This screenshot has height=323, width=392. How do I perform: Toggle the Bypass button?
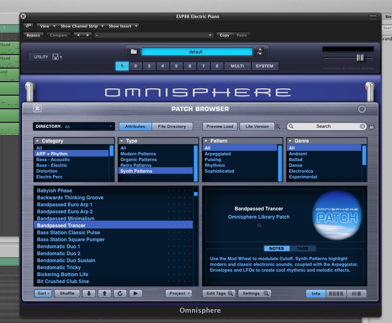(x=33, y=35)
